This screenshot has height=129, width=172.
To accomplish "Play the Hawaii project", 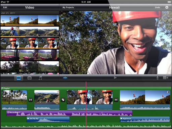I will click(115, 78).
